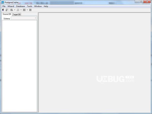Click the third grey square toolbar icon
This screenshot has width=152, height=114.
click(x=24, y=10)
